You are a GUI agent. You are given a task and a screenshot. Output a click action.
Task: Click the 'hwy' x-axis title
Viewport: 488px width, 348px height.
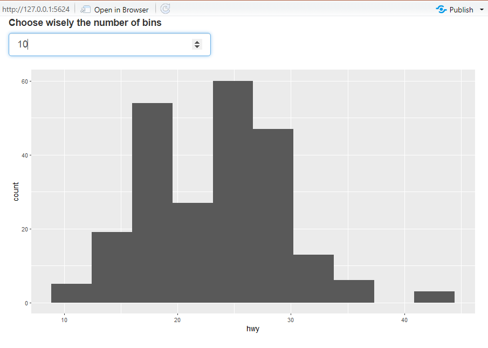point(252,329)
